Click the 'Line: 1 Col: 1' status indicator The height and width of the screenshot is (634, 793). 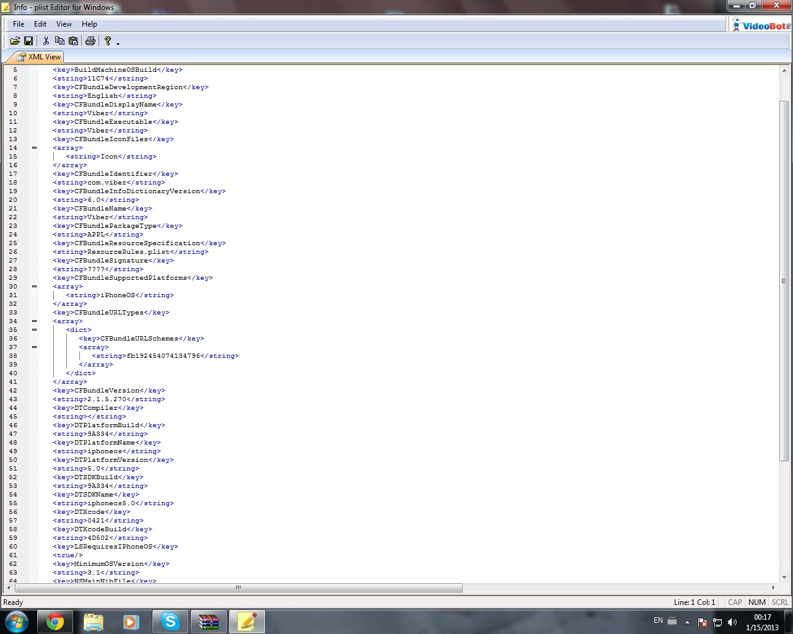[694, 602]
